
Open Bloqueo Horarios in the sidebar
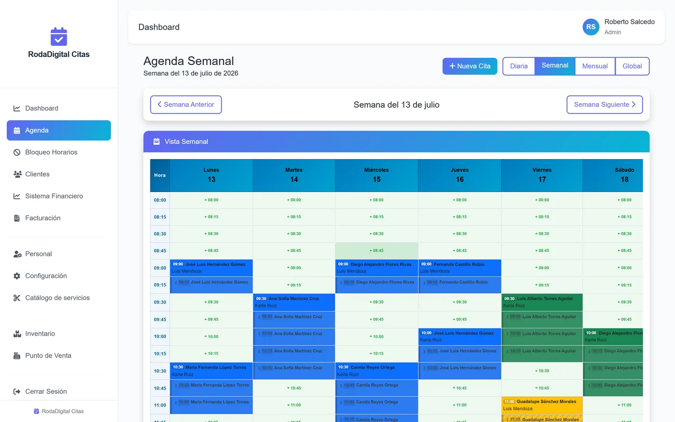tap(59, 152)
